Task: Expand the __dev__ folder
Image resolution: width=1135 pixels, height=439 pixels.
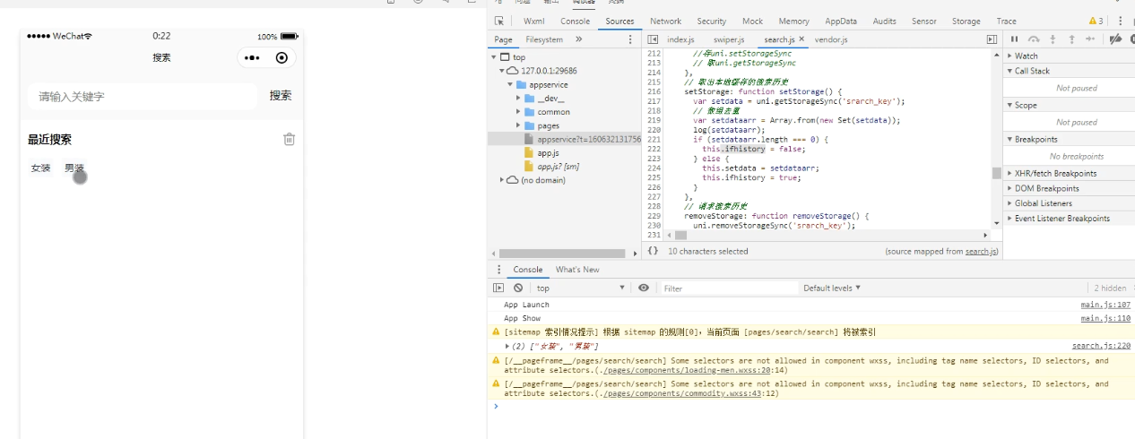Action: [x=518, y=98]
